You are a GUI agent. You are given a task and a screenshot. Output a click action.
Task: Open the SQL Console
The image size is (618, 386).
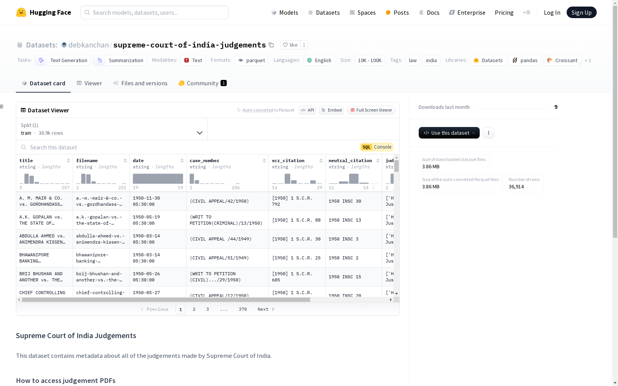[x=377, y=147]
